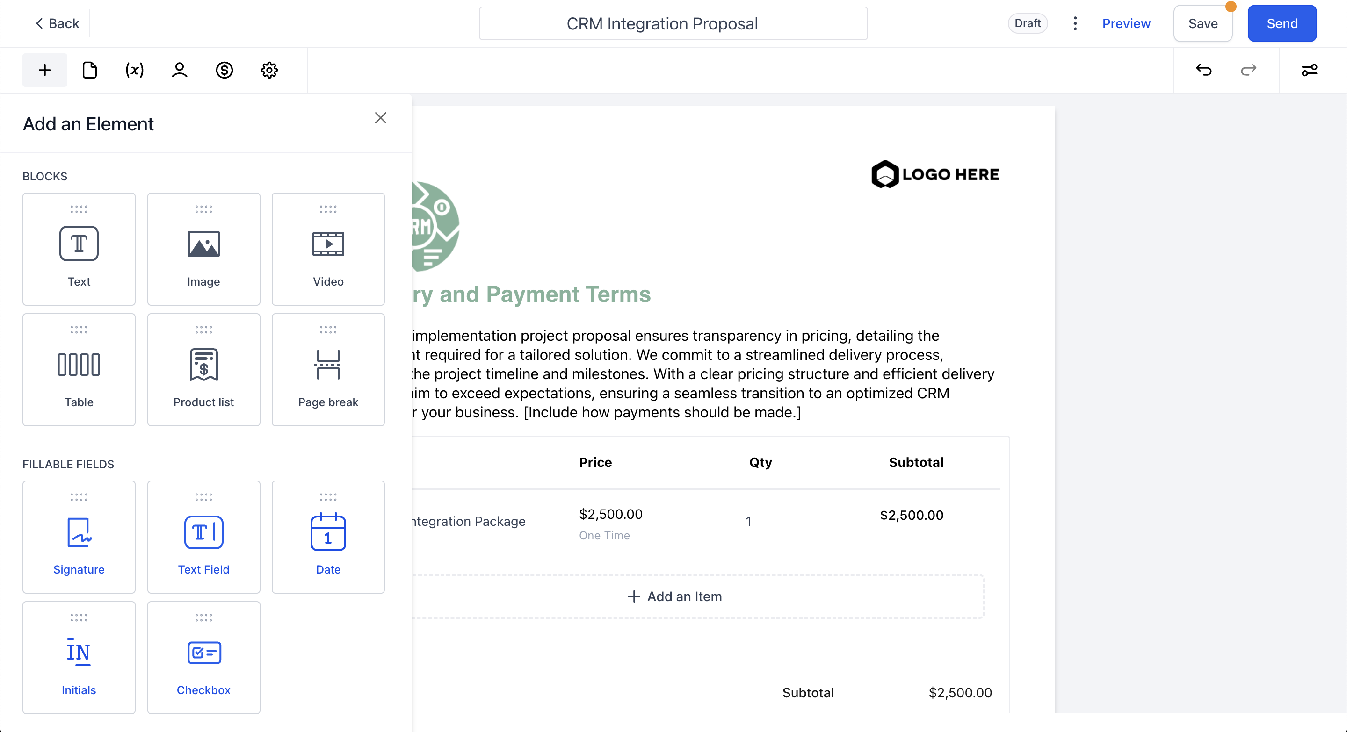Select the Signature fillable field
This screenshot has height=732, width=1347.
pos(79,537)
